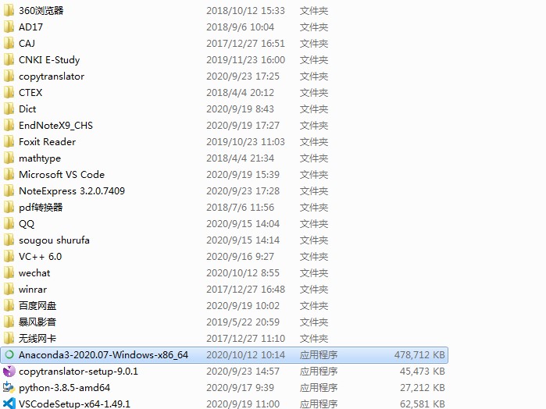Select the folder name EndNoteX9_CHS
546x409 pixels.
click(x=55, y=126)
